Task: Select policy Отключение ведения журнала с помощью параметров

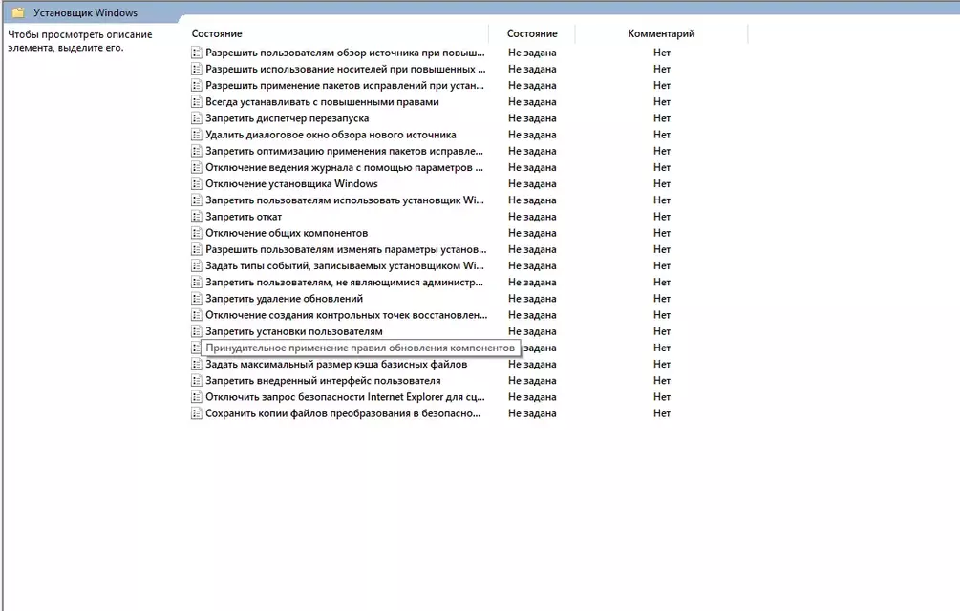Action: pos(344,168)
